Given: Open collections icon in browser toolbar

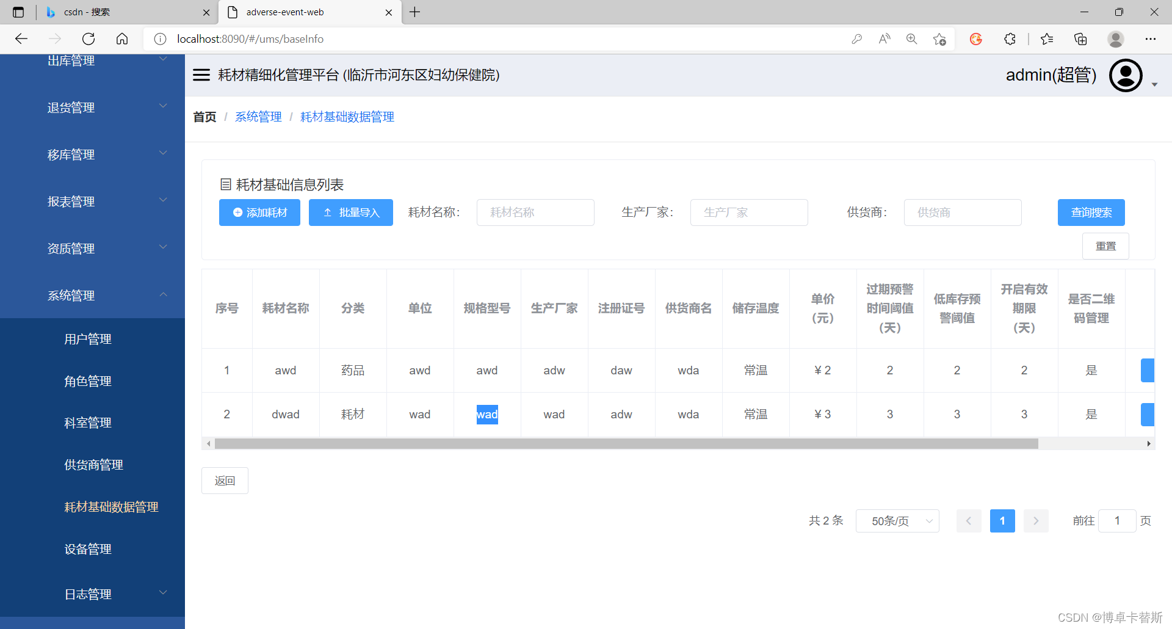Looking at the screenshot, I should tap(1080, 39).
